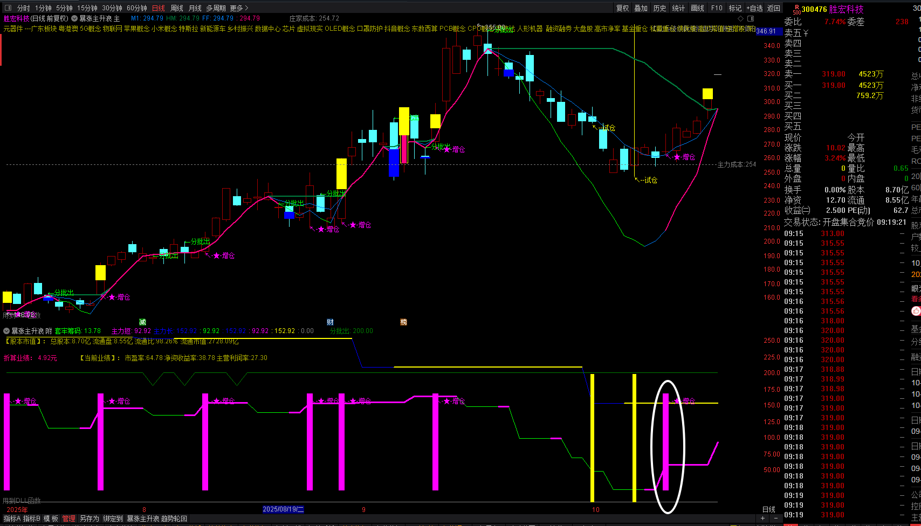Screen dimensions: 921x526
Task: Click the 标记 mark button
Action: (736, 8)
